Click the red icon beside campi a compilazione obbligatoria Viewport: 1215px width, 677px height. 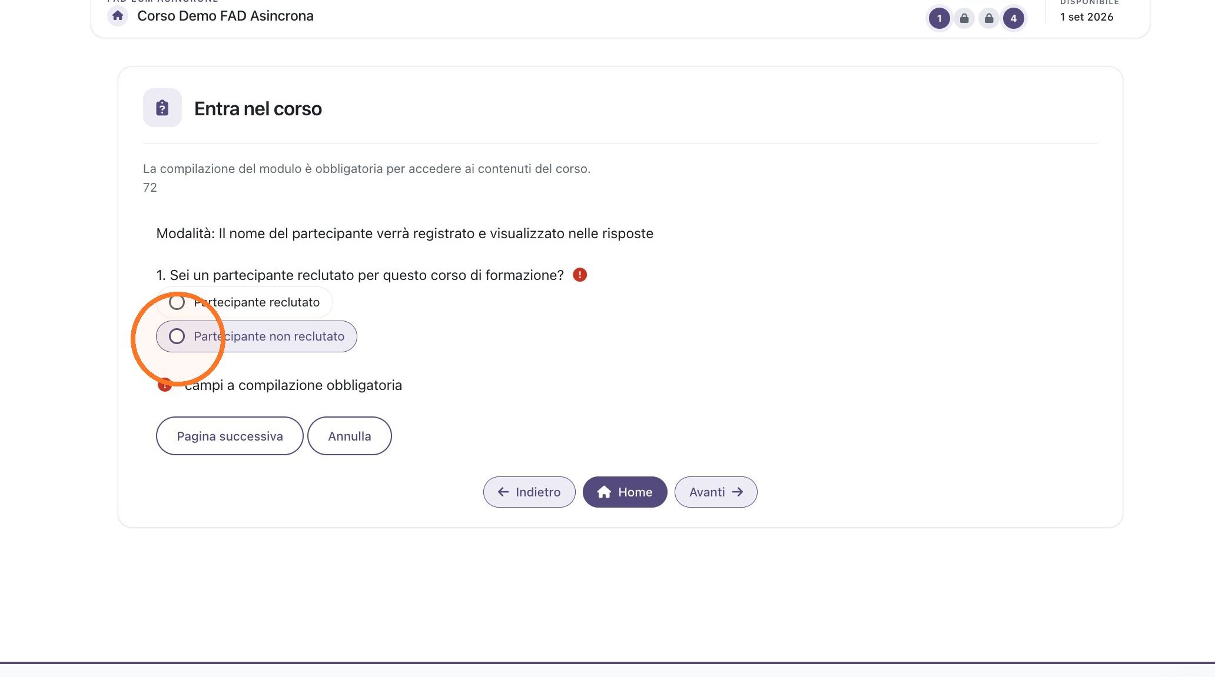[165, 385]
